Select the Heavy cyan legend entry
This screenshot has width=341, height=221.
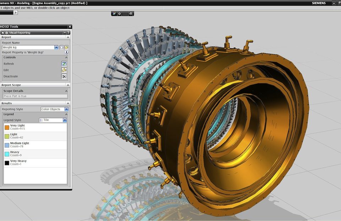tap(35, 154)
